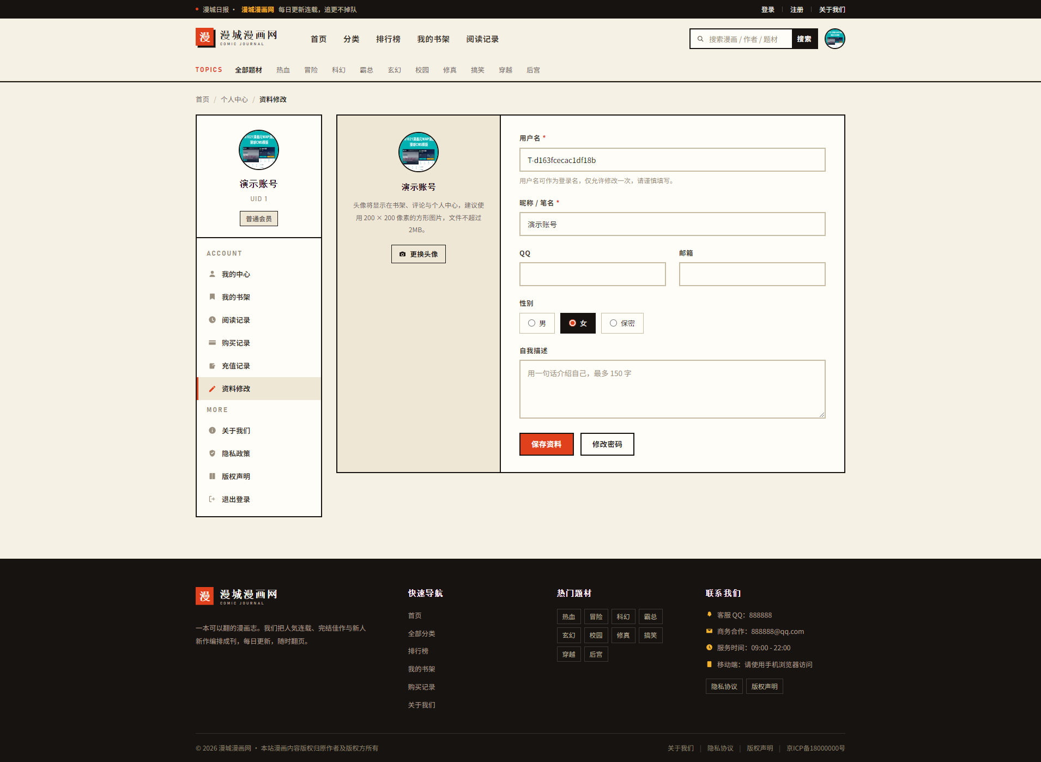Image resolution: width=1041 pixels, height=762 pixels.
Task: Click the 充值记录 icon in sidebar
Action: click(x=212, y=366)
